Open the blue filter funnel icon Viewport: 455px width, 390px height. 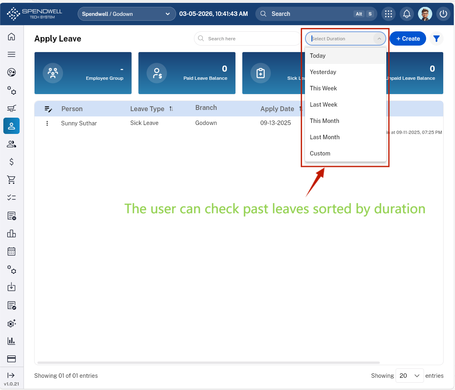point(436,39)
